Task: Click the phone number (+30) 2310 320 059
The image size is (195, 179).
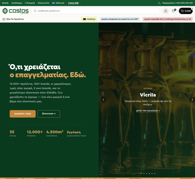Action: pyautogui.click(x=184, y=3)
